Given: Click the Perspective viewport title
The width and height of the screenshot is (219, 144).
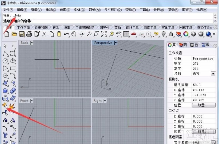Looking at the screenshot, I should pos(103,43).
